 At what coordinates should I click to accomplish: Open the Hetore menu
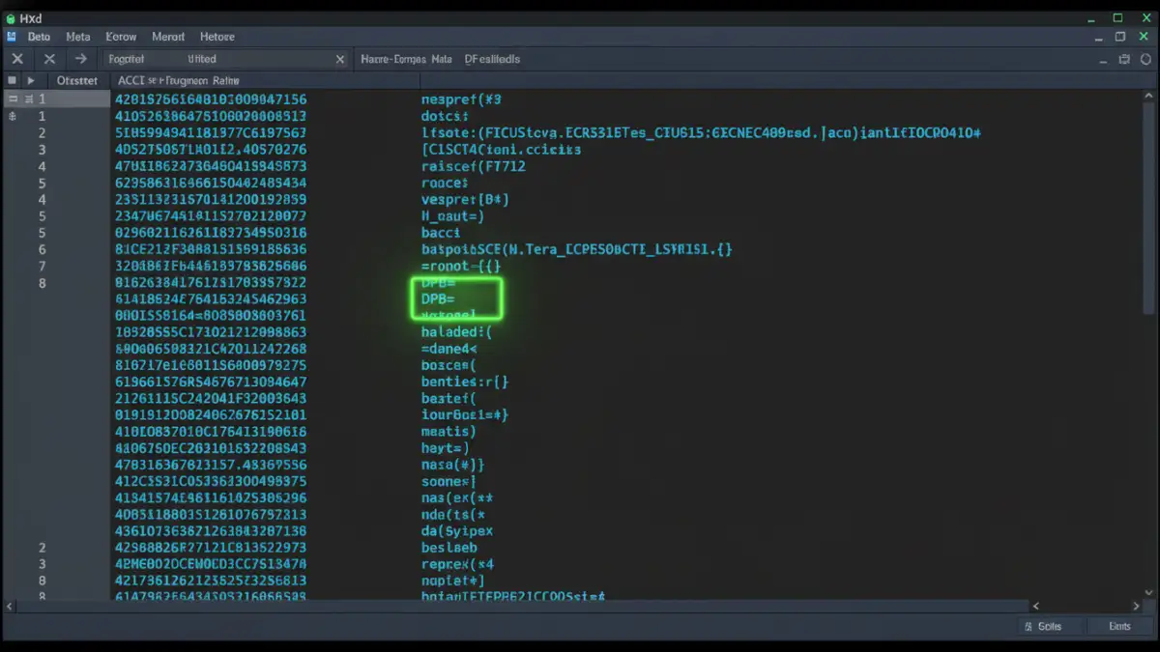click(217, 36)
